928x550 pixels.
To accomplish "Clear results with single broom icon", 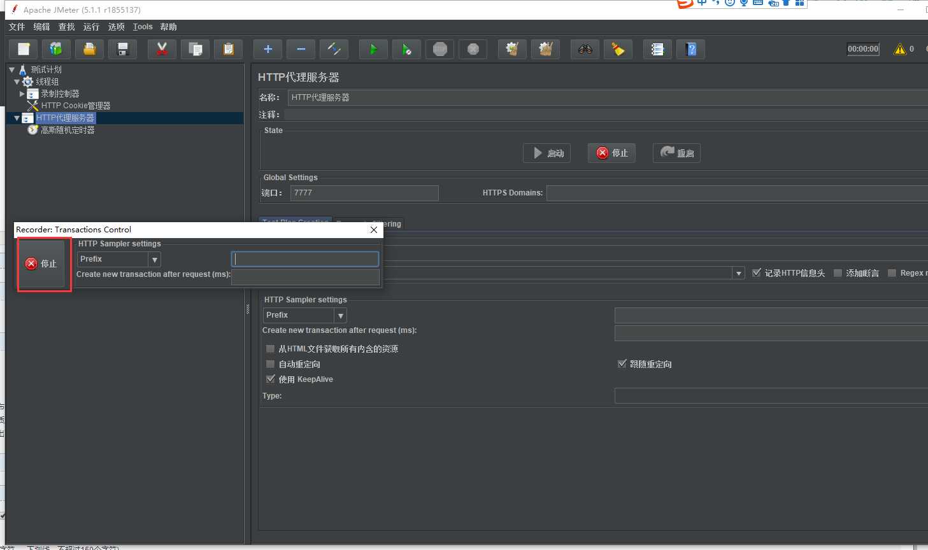I will click(512, 49).
